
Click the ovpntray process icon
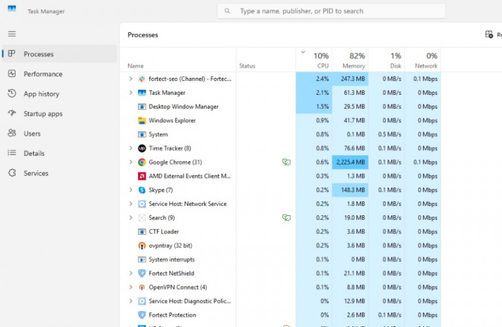click(x=142, y=246)
